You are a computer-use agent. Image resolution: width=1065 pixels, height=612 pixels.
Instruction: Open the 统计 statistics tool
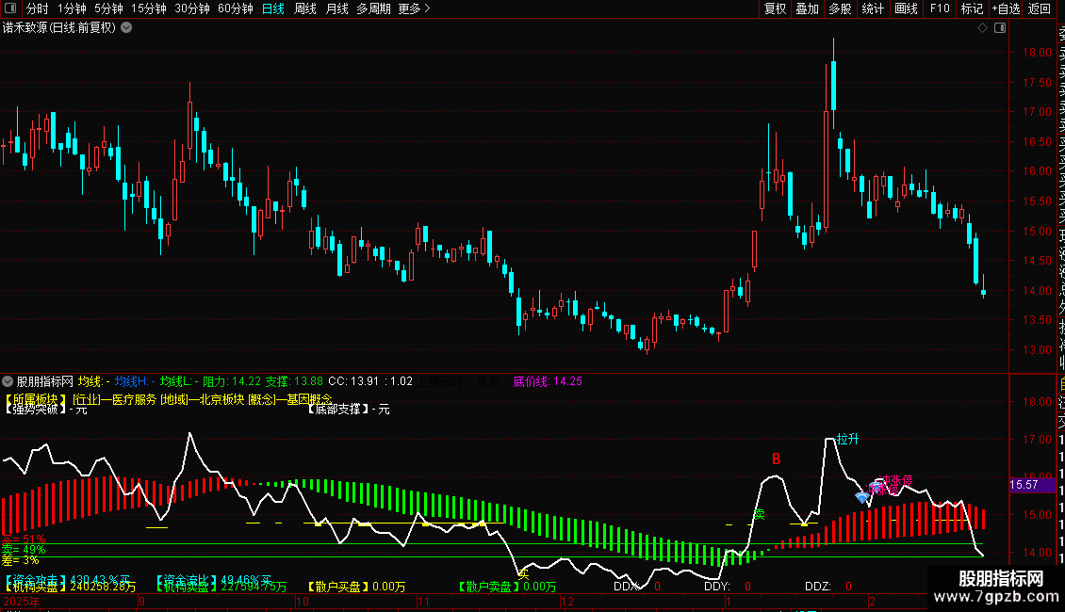pyautogui.click(x=873, y=8)
